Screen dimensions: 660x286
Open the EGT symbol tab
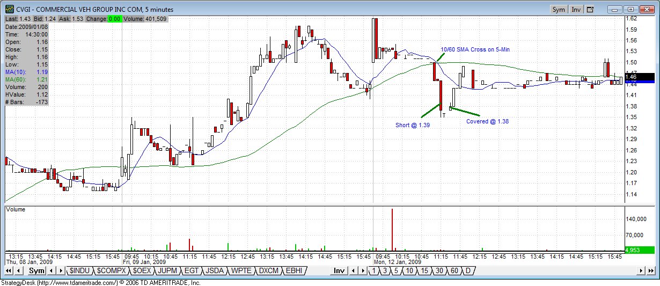tap(192, 270)
